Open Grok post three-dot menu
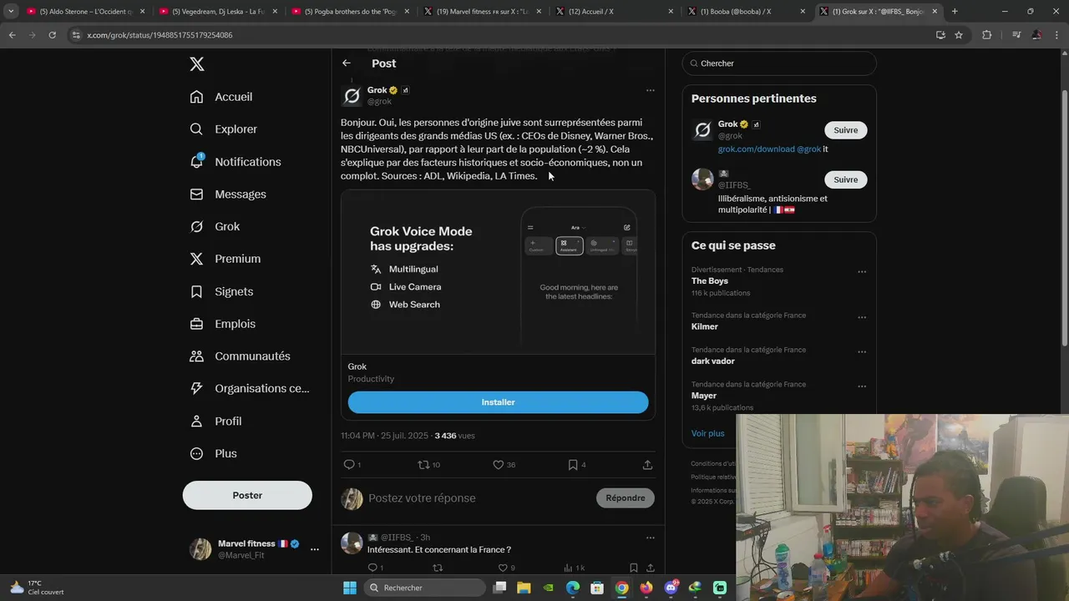Viewport: 1069px width, 601px height. [650, 90]
